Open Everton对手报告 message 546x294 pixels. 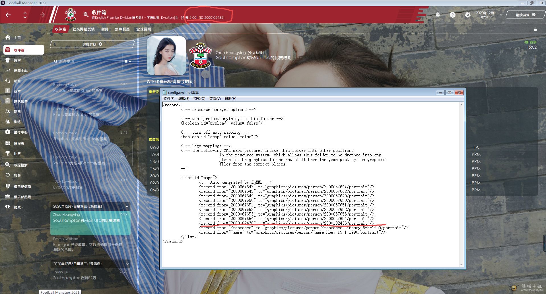(90, 184)
